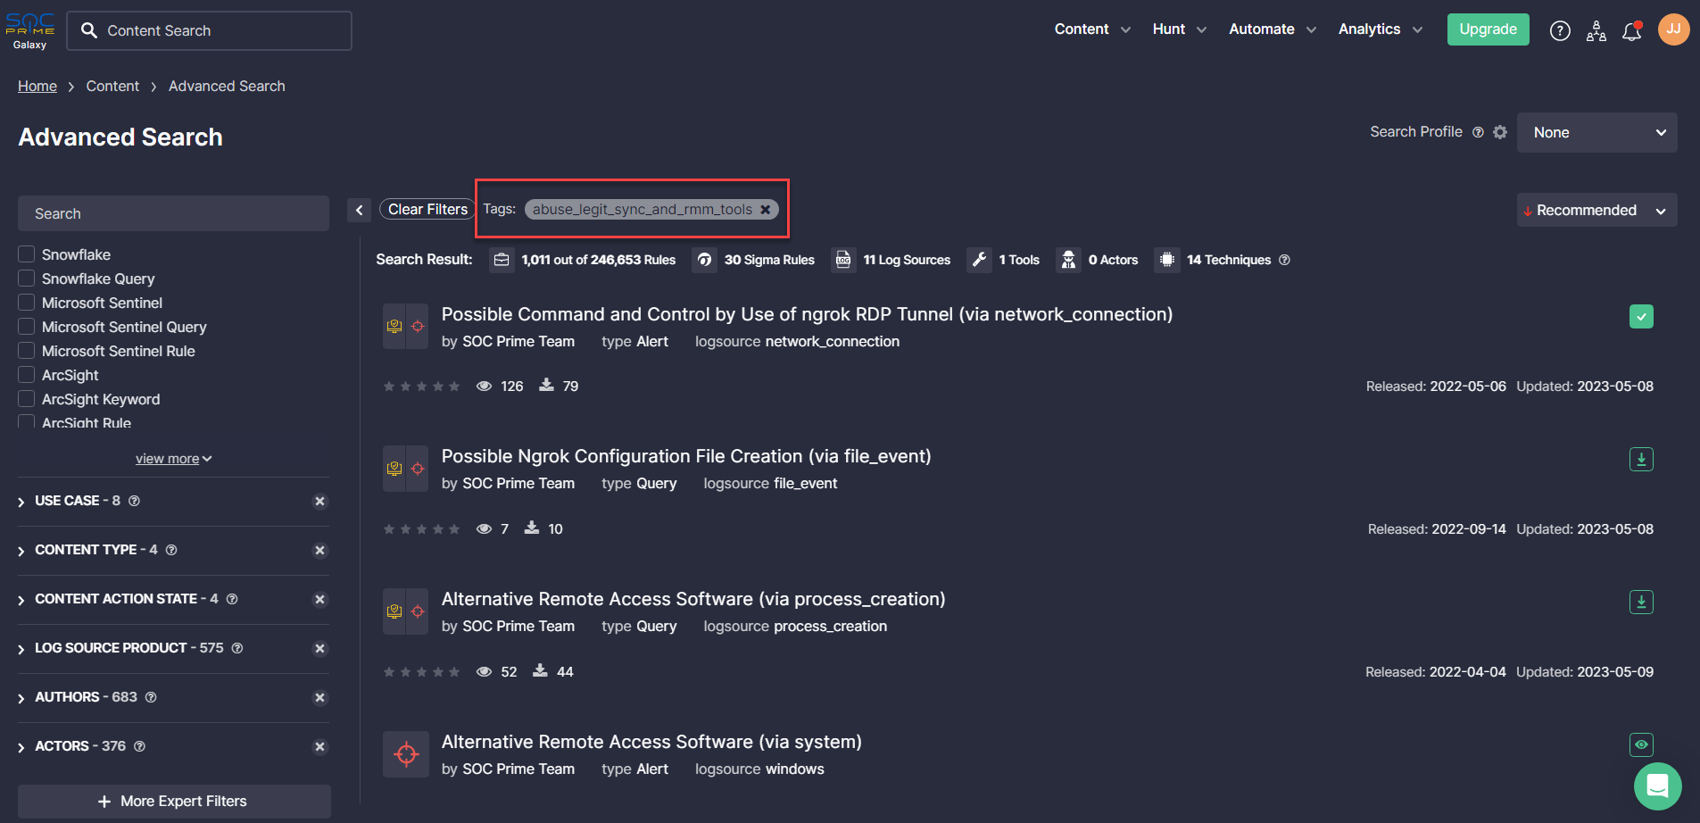
Task: Open Possible Ngrok Configuration File Creation rule
Action: coord(686,457)
